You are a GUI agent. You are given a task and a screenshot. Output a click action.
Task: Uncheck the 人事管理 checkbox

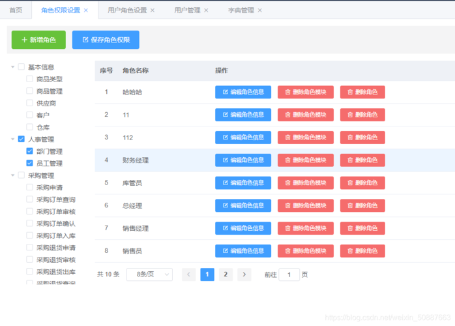tap(21, 139)
